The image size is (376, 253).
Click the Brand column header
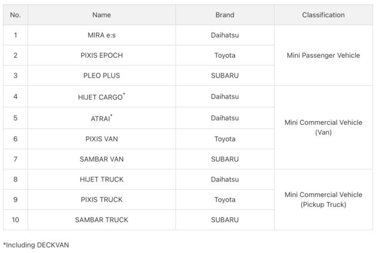pyautogui.click(x=224, y=15)
